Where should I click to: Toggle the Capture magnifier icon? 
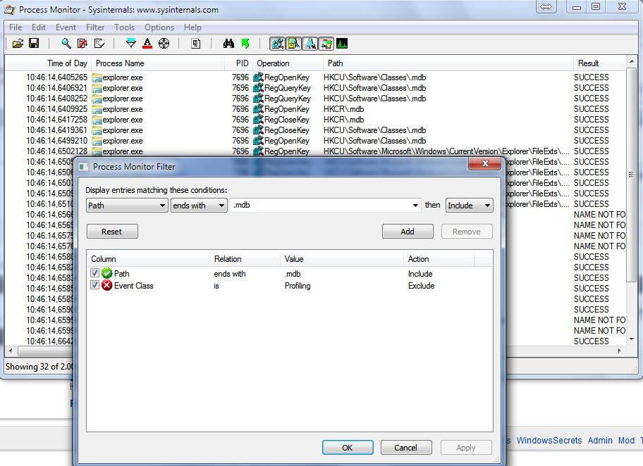pyautogui.click(x=66, y=44)
